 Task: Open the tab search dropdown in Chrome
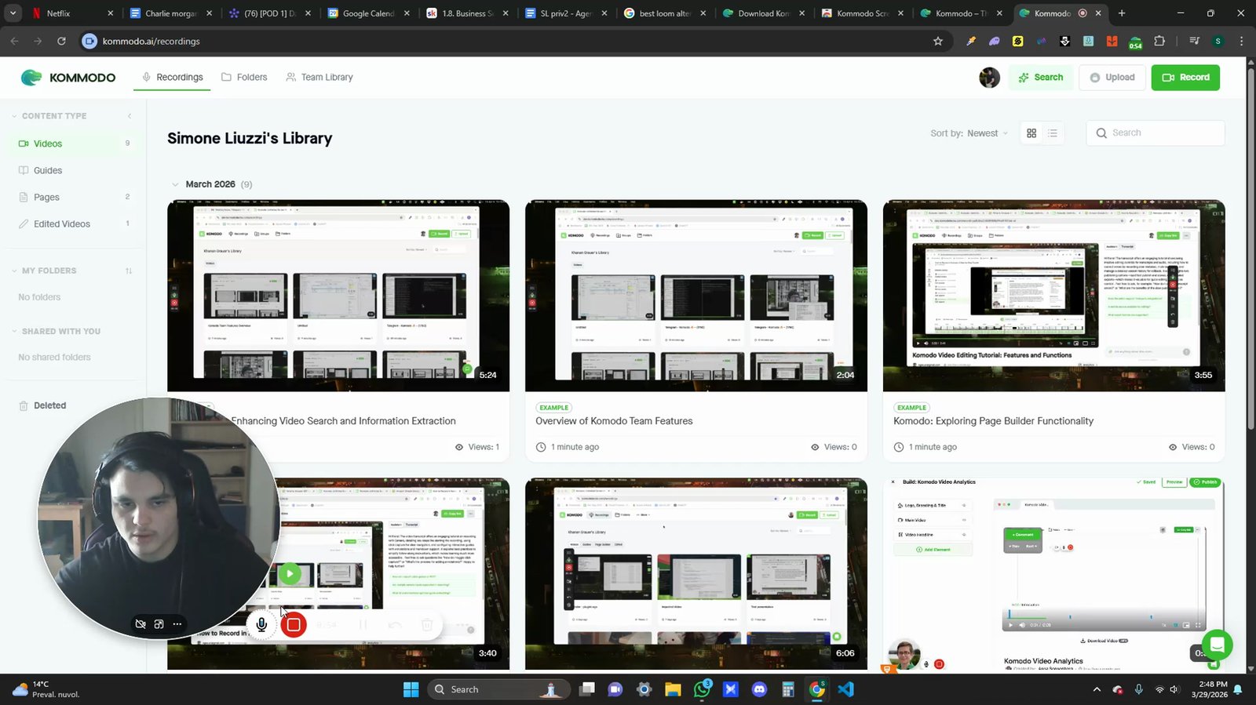point(13,13)
